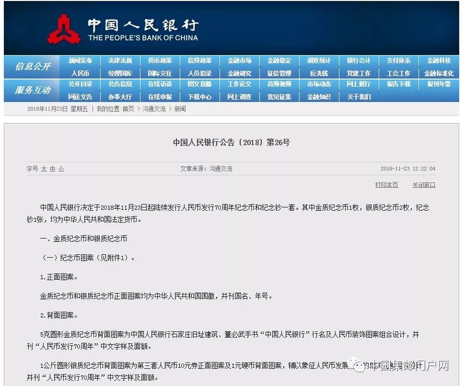Screen dimensions: 464x386
Task: Open 报告下载 menu item
Action: 399,84
